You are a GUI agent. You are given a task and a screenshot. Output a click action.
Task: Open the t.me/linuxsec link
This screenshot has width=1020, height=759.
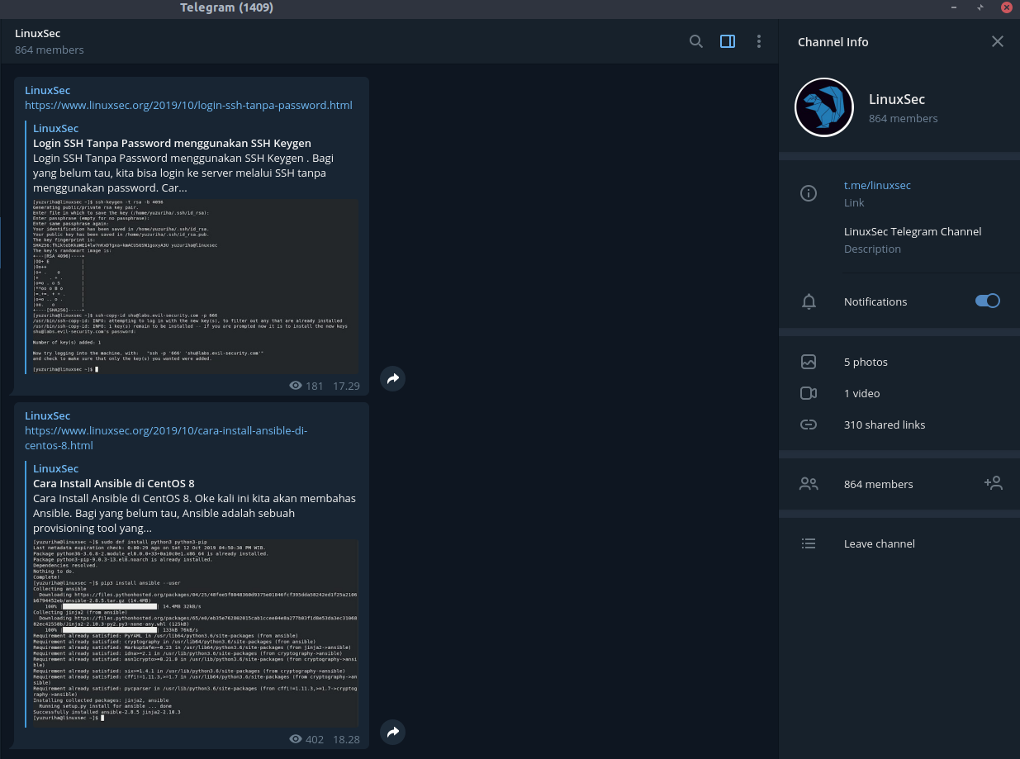pyautogui.click(x=877, y=185)
